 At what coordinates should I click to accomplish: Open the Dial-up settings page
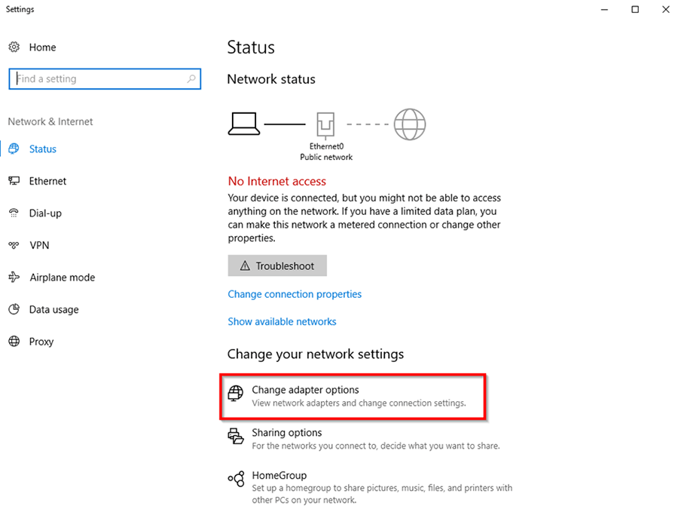point(45,213)
